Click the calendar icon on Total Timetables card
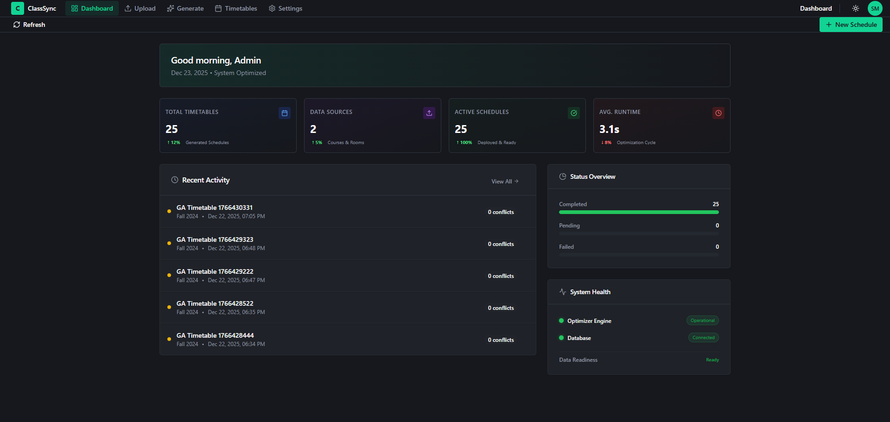This screenshot has width=890, height=422. click(x=285, y=113)
